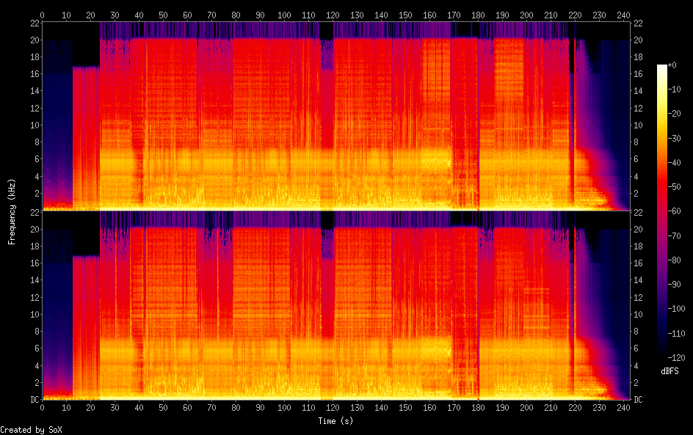
Task: Click the 22 label at the top-right frequency axis
Action: click(638, 23)
